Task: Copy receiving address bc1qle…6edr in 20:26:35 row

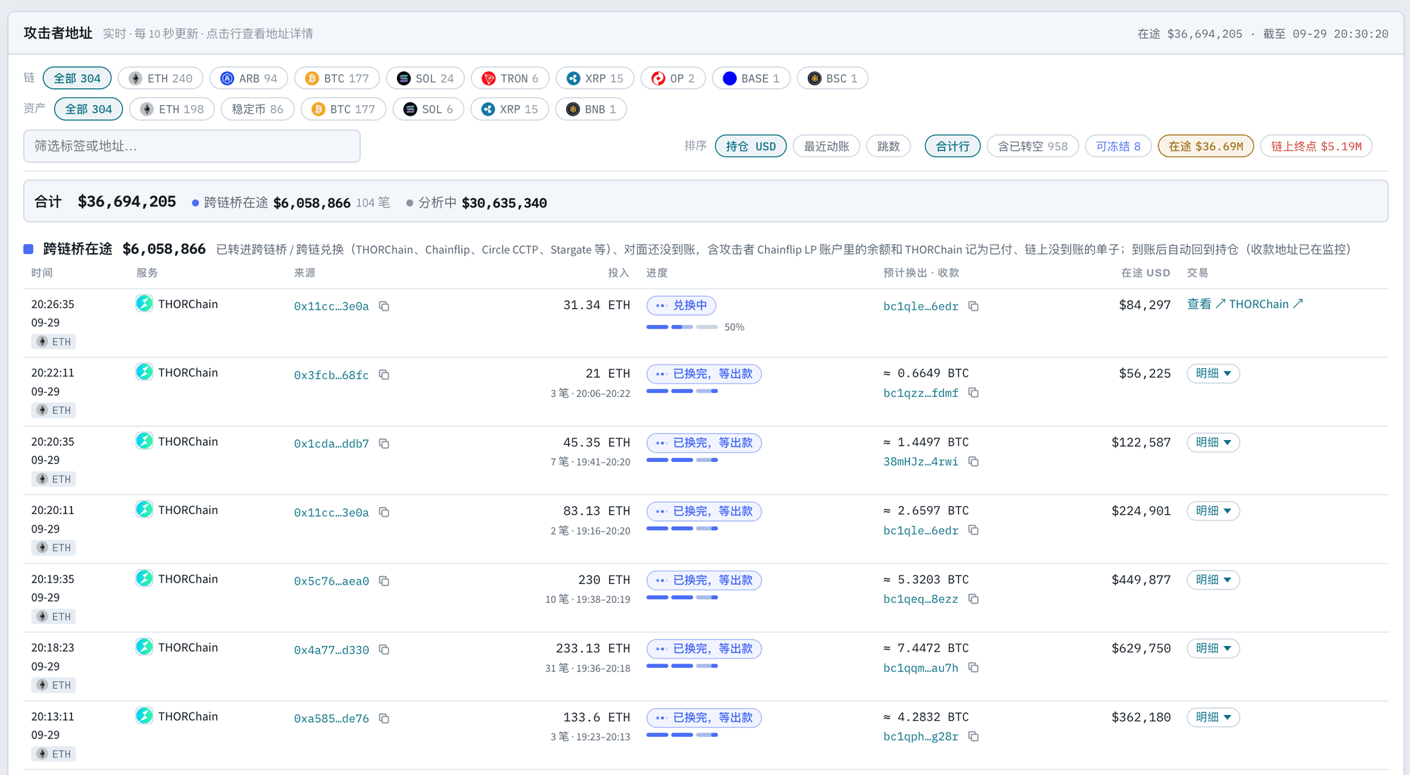Action: (974, 306)
